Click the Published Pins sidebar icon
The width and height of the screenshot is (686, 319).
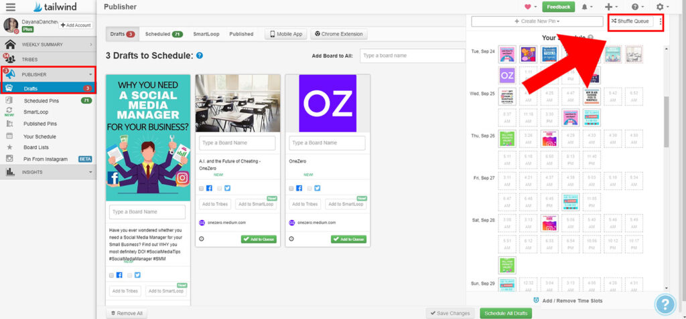click(9, 124)
